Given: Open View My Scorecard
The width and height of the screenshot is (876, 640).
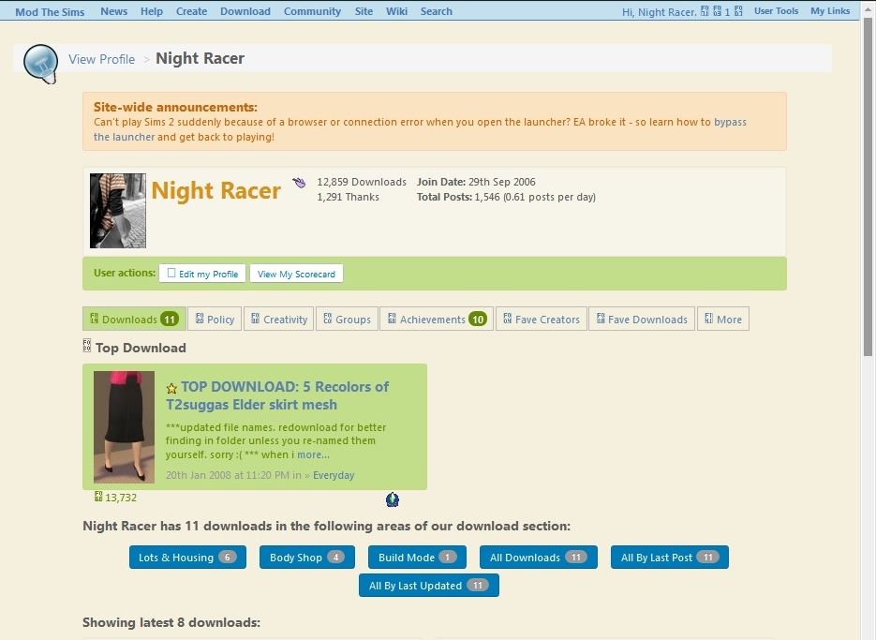Looking at the screenshot, I should tap(296, 274).
